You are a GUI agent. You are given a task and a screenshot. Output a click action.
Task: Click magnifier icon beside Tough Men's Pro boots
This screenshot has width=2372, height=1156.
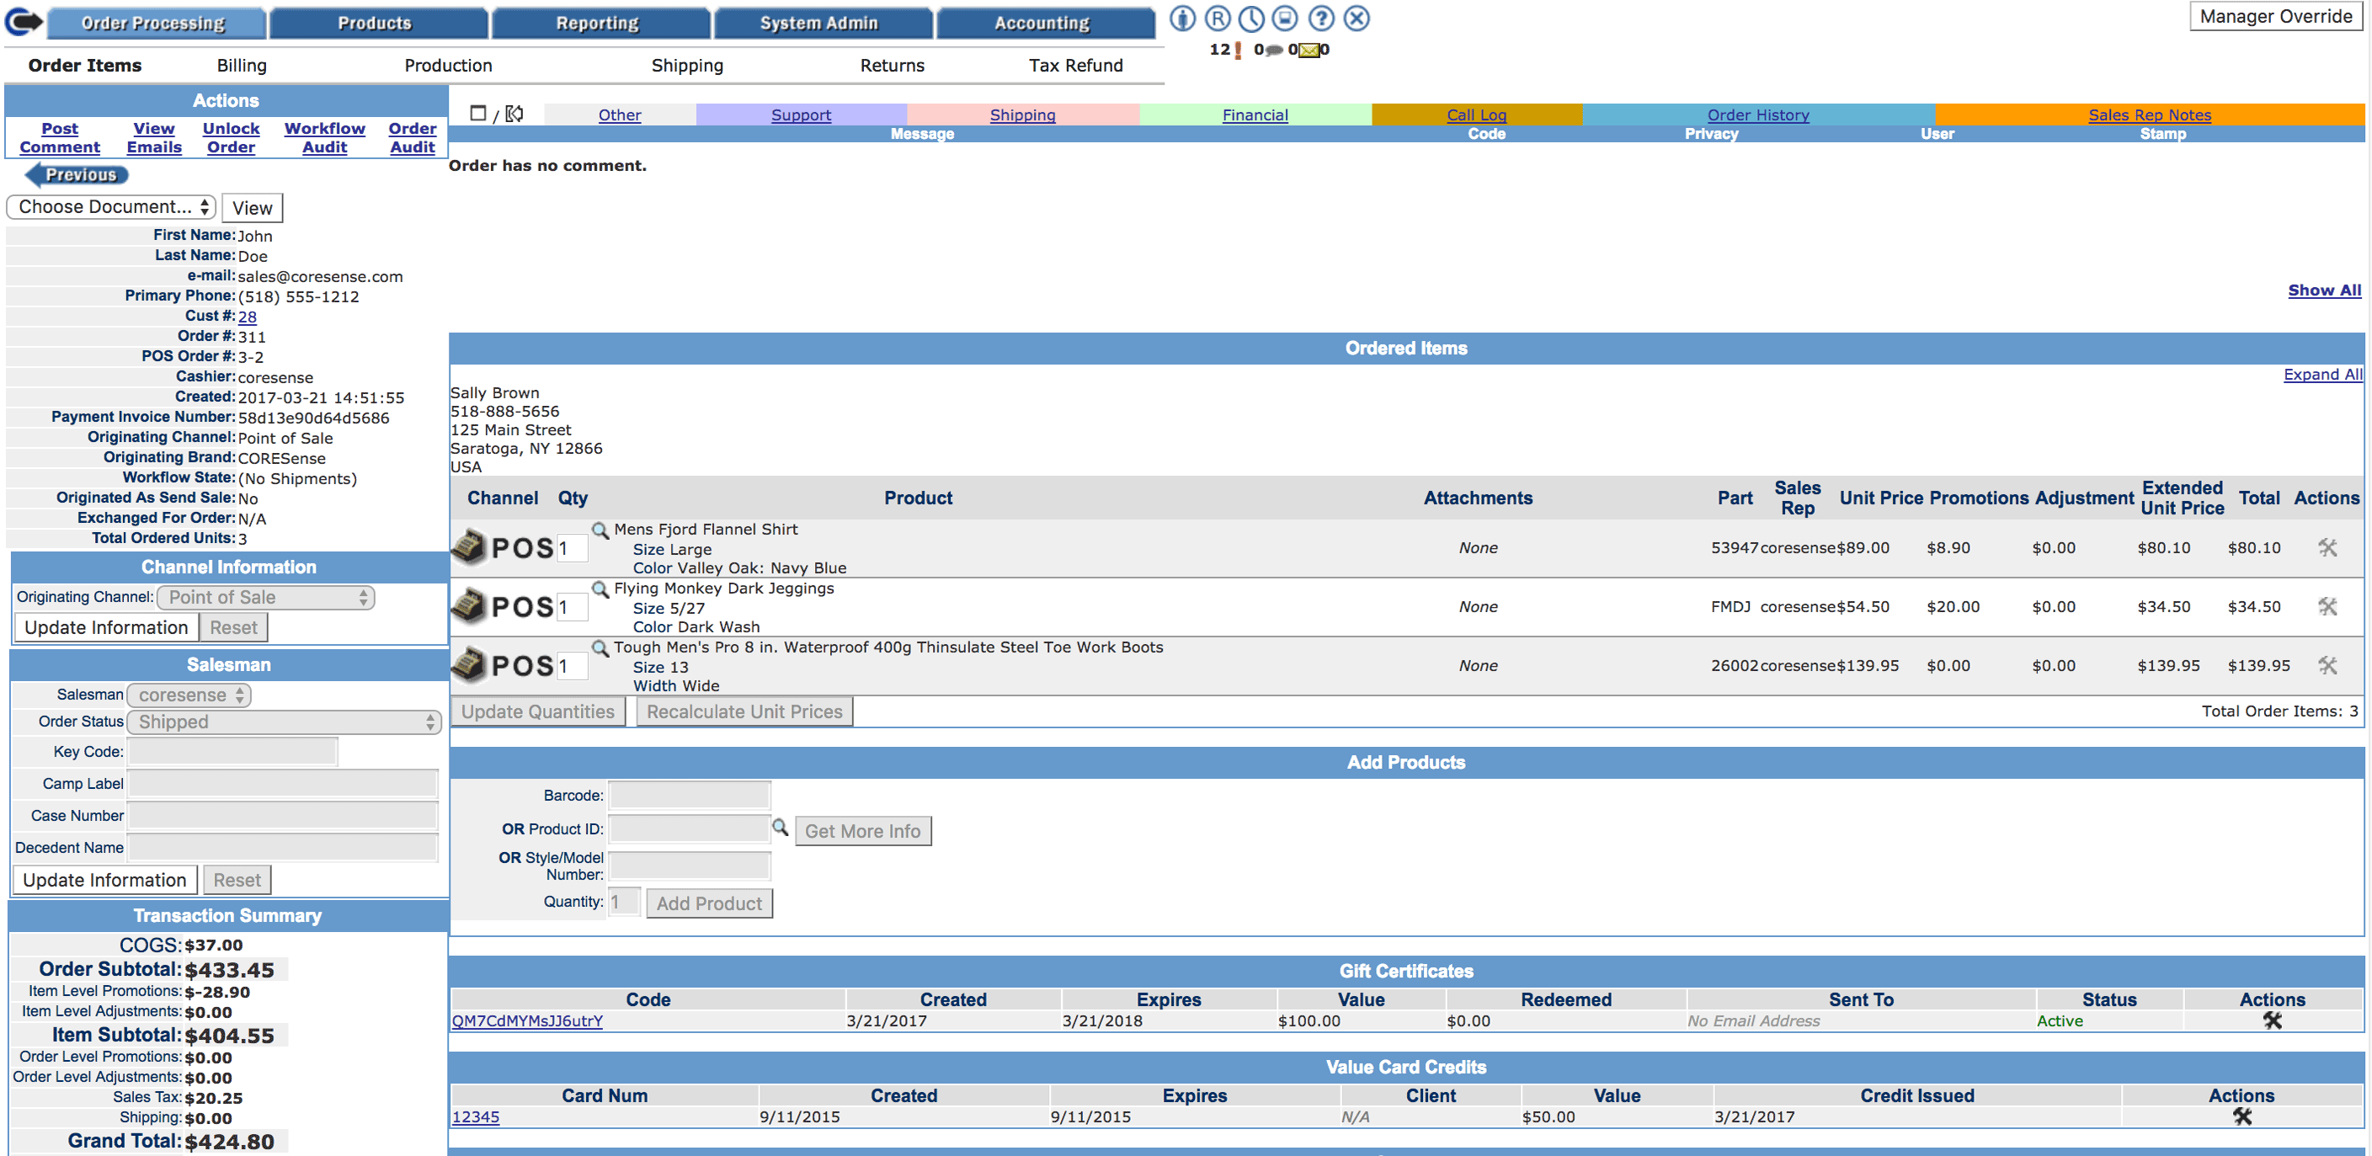pyautogui.click(x=600, y=648)
